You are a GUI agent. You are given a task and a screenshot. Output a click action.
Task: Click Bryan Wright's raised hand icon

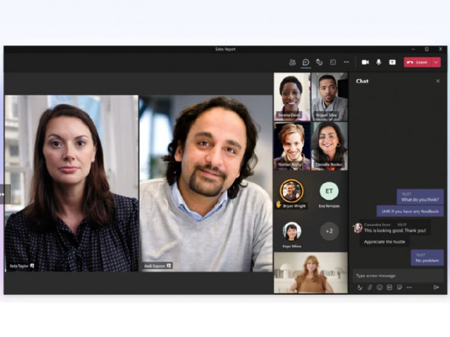(x=278, y=204)
